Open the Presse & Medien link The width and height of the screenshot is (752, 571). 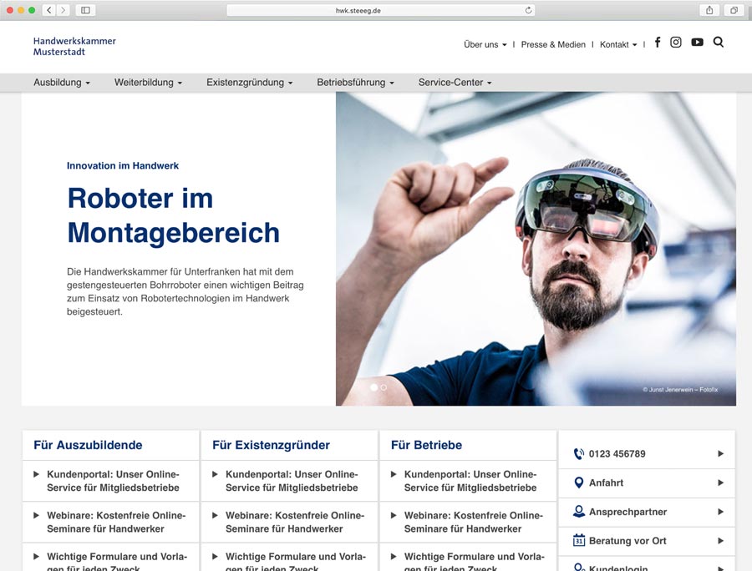[x=553, y=44]
